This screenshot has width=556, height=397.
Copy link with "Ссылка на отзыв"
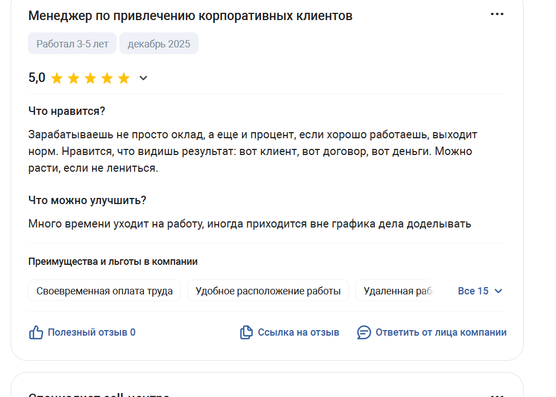coord(298,333)
